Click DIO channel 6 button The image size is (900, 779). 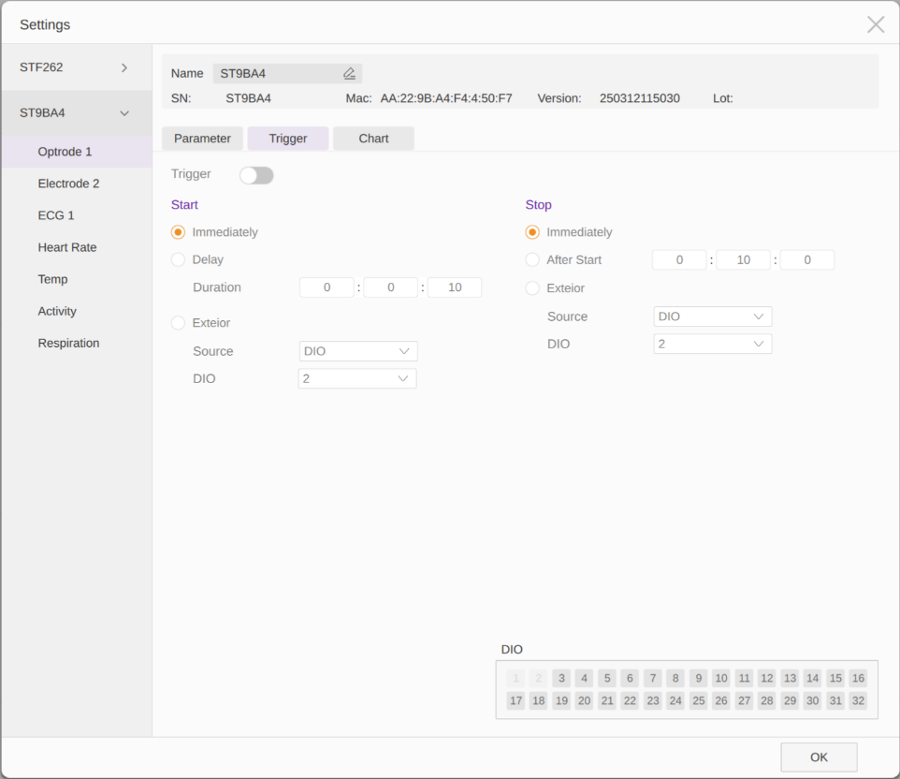point(630,678)
